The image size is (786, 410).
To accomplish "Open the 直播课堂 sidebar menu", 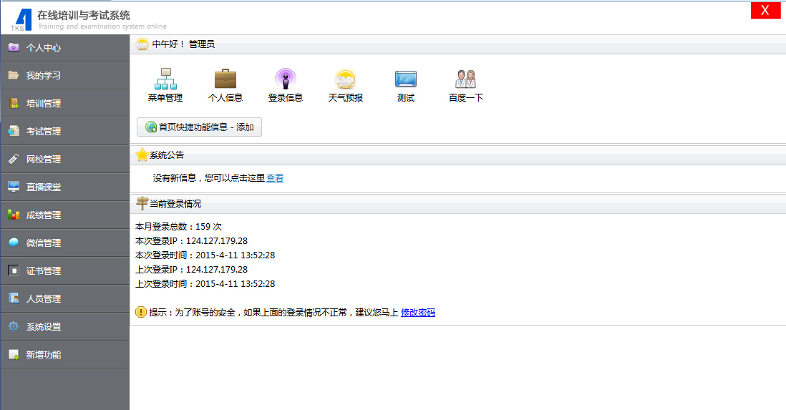I will coord(65,187).
